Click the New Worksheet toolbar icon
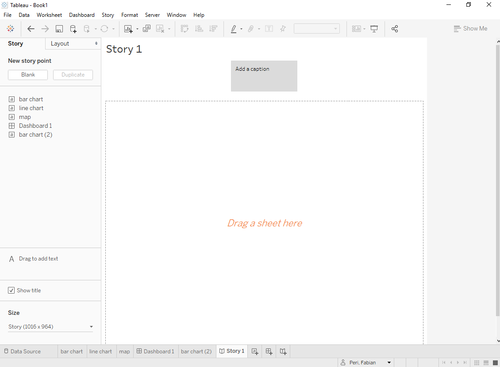 coord(128,29)
